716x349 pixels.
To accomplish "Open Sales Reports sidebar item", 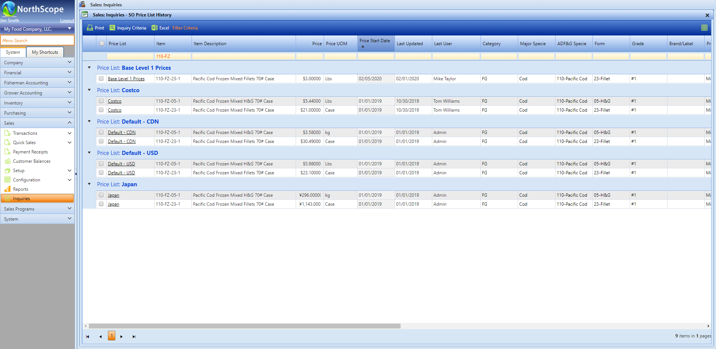I will coord(21,189).
